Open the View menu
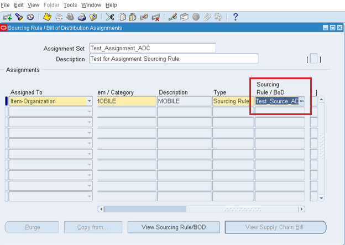Image resolution: width=345 pixels, height=245 pixels. pyautogui.click(x=33, y=5)
